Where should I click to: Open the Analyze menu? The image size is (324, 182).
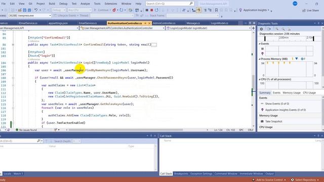click(x=85, y=4)
